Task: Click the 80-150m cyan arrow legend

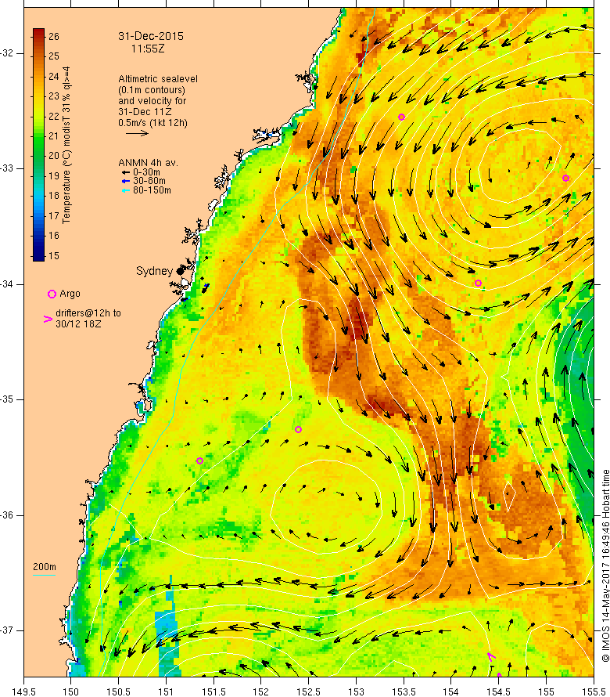Action: 126,190
